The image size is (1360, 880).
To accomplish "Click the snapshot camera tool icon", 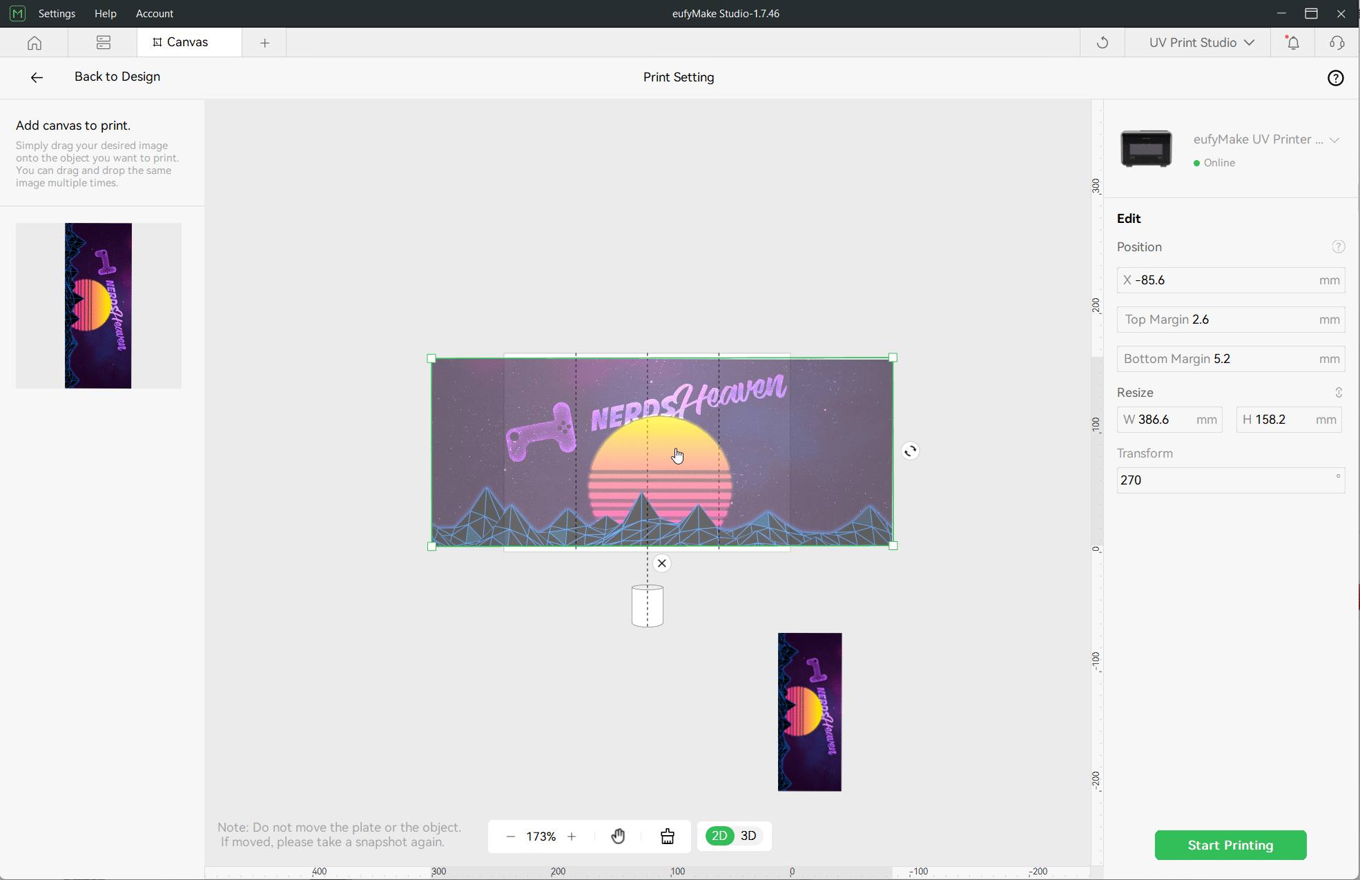I will pyautogui.click(x=668, y=837).
